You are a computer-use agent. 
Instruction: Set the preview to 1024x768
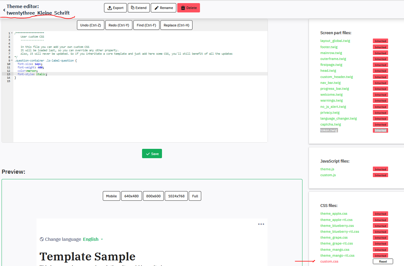pos(176,196)
